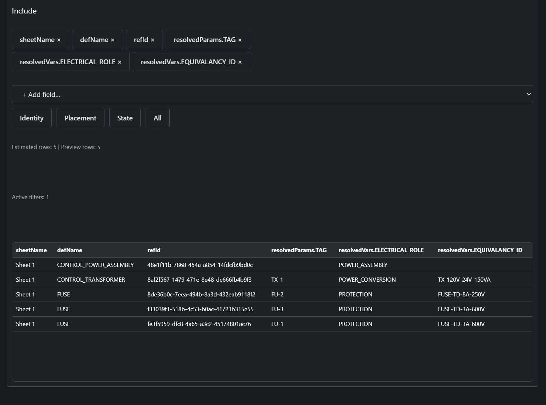Click the resolvedParams.TAG column header
The width and height of the screenshot is (546, 405).
tap(299, 250)
